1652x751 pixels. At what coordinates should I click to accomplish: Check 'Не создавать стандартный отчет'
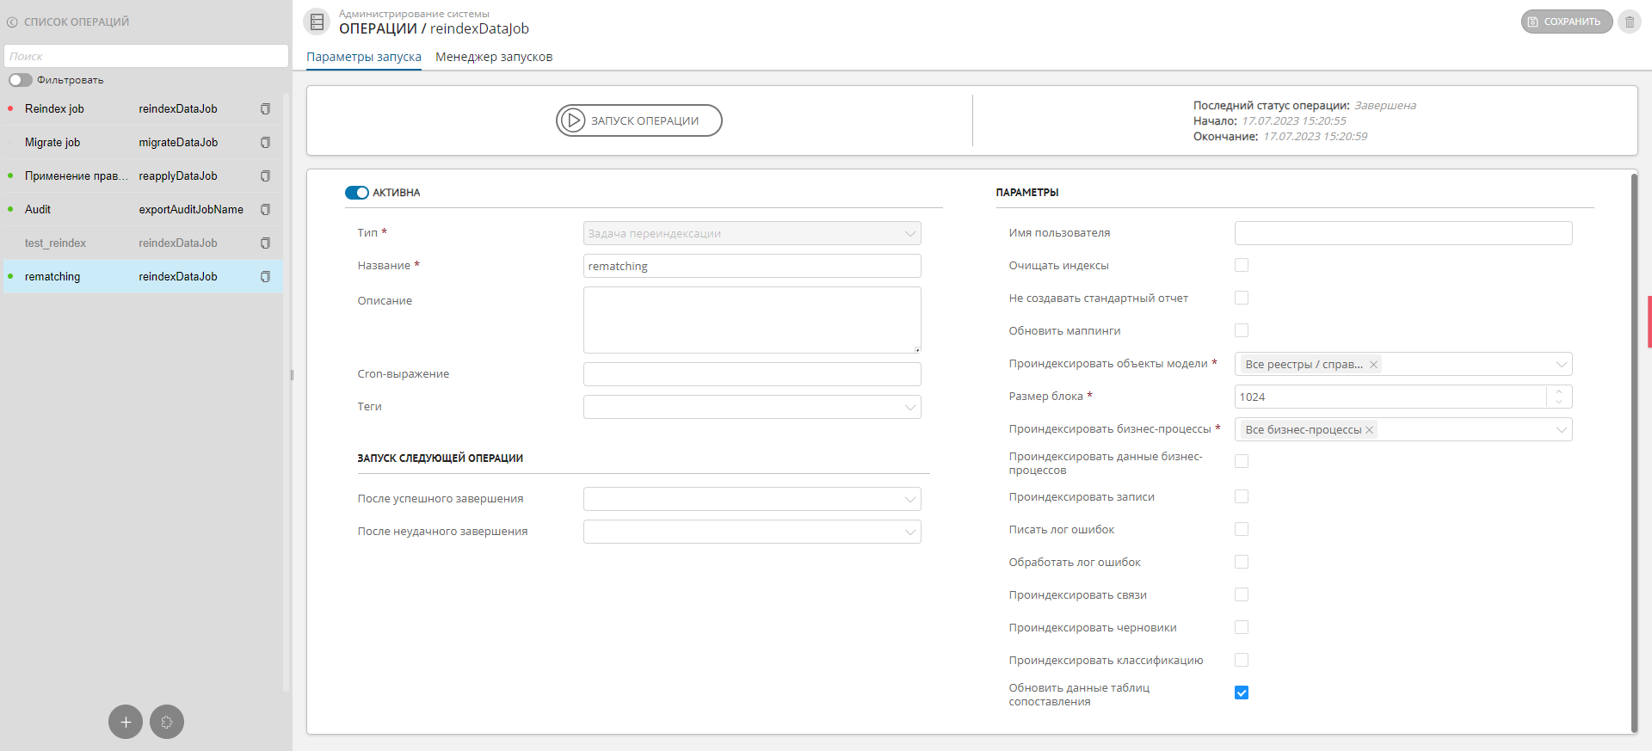coord(1242,298)
